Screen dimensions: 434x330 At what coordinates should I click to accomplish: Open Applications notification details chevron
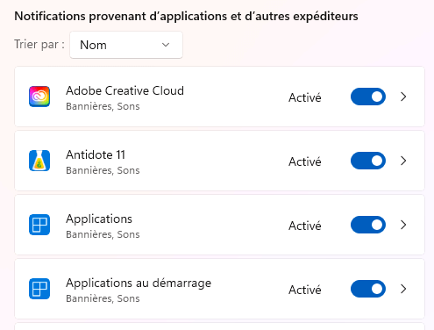tap(403, 225)
